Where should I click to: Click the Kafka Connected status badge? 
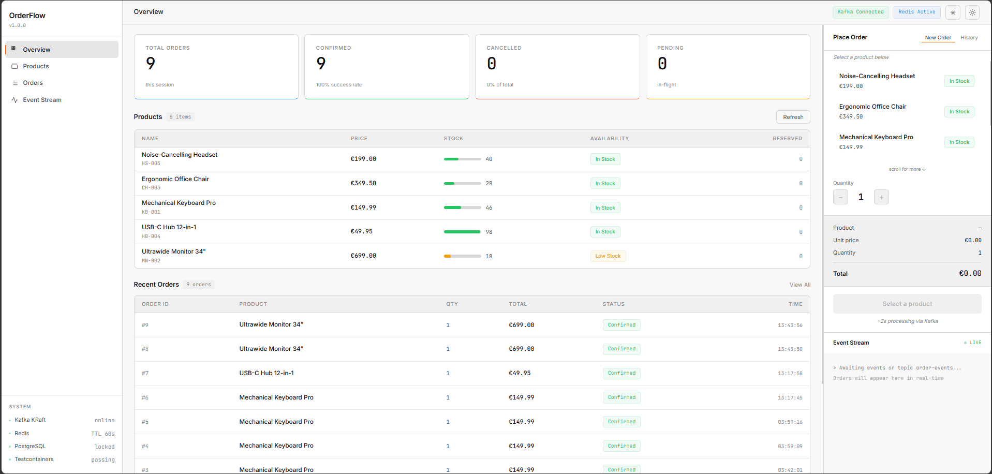tap(860, 12)
